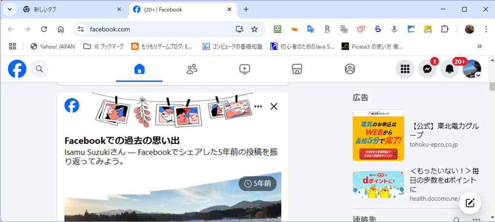Open notifications bell with 20+ badge
This screenshot has width=495, height=222.
point(450,69)
